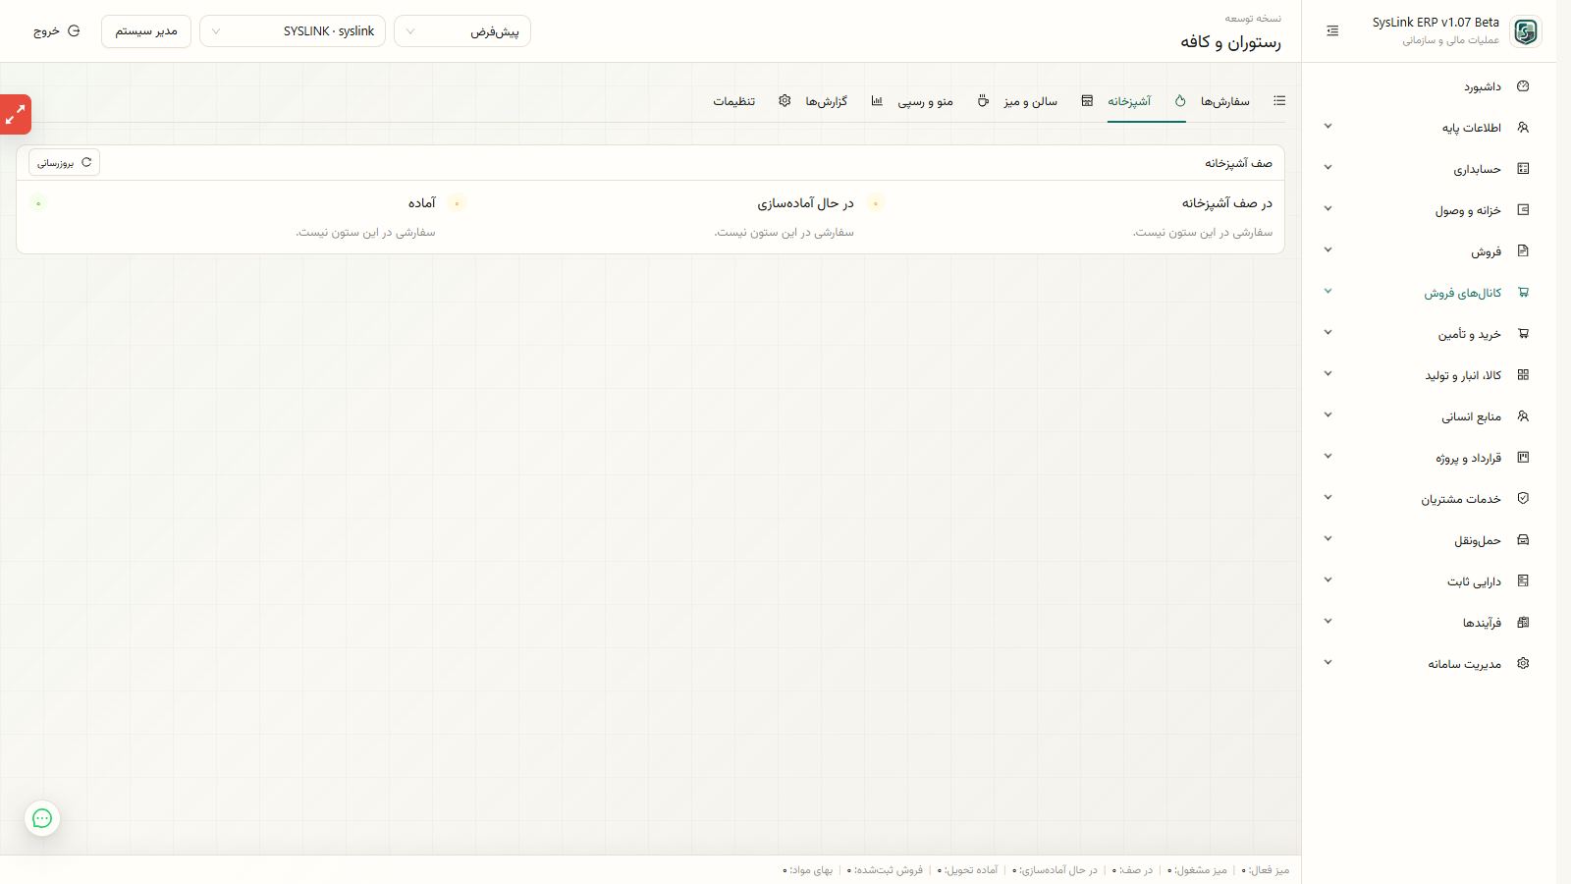Expand the خزانه و وصول chevron

[x=1327, y=209]
